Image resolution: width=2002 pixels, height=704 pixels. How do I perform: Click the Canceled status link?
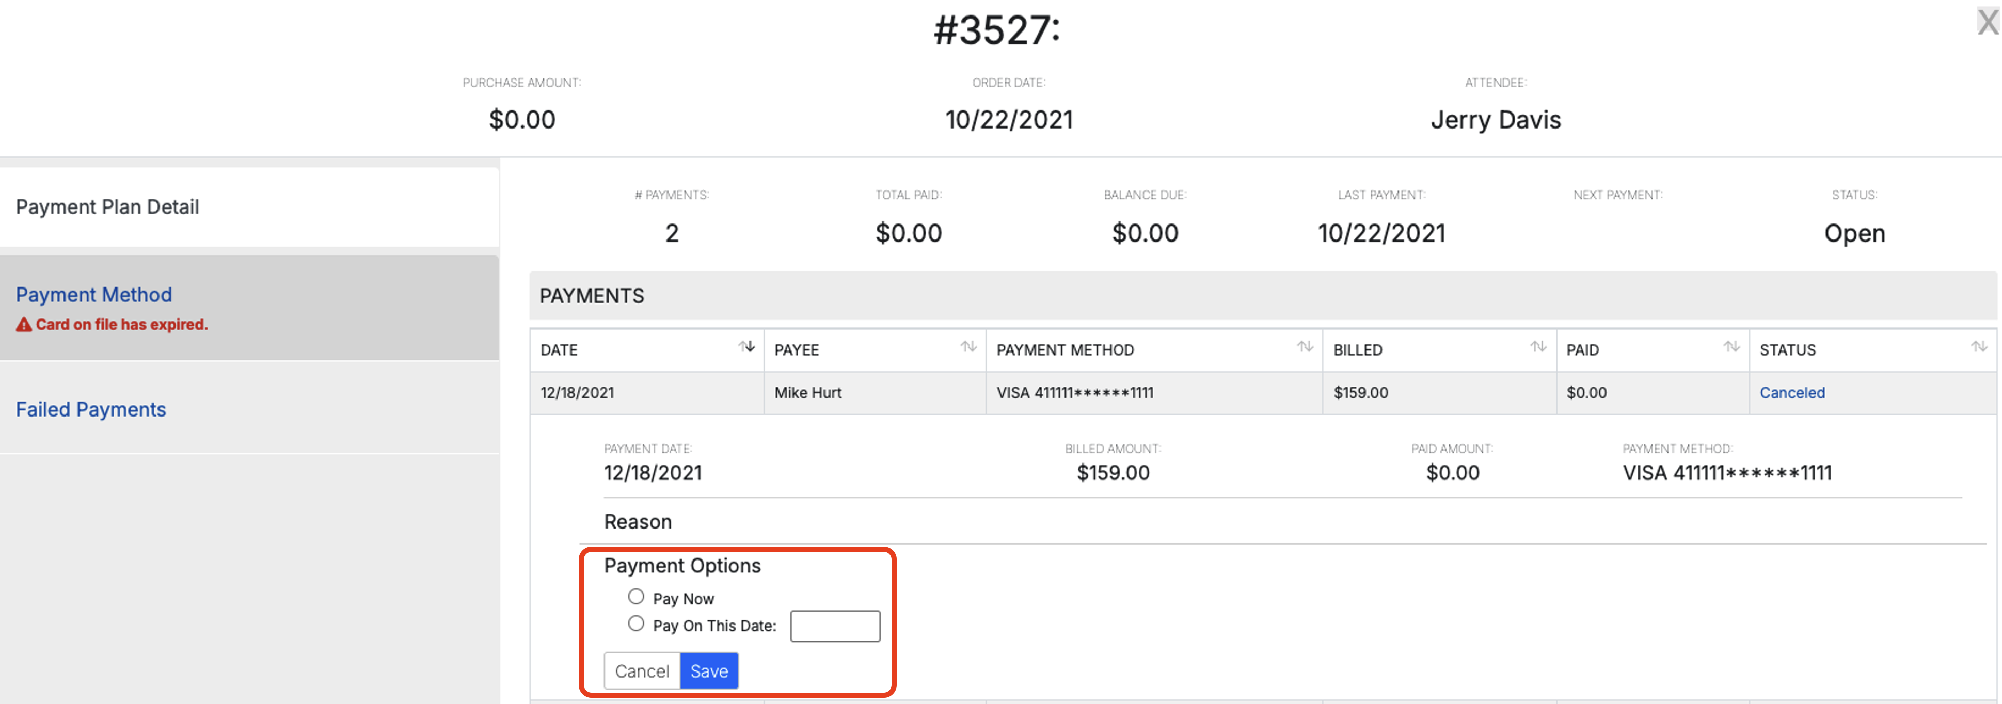[1792, 393]
